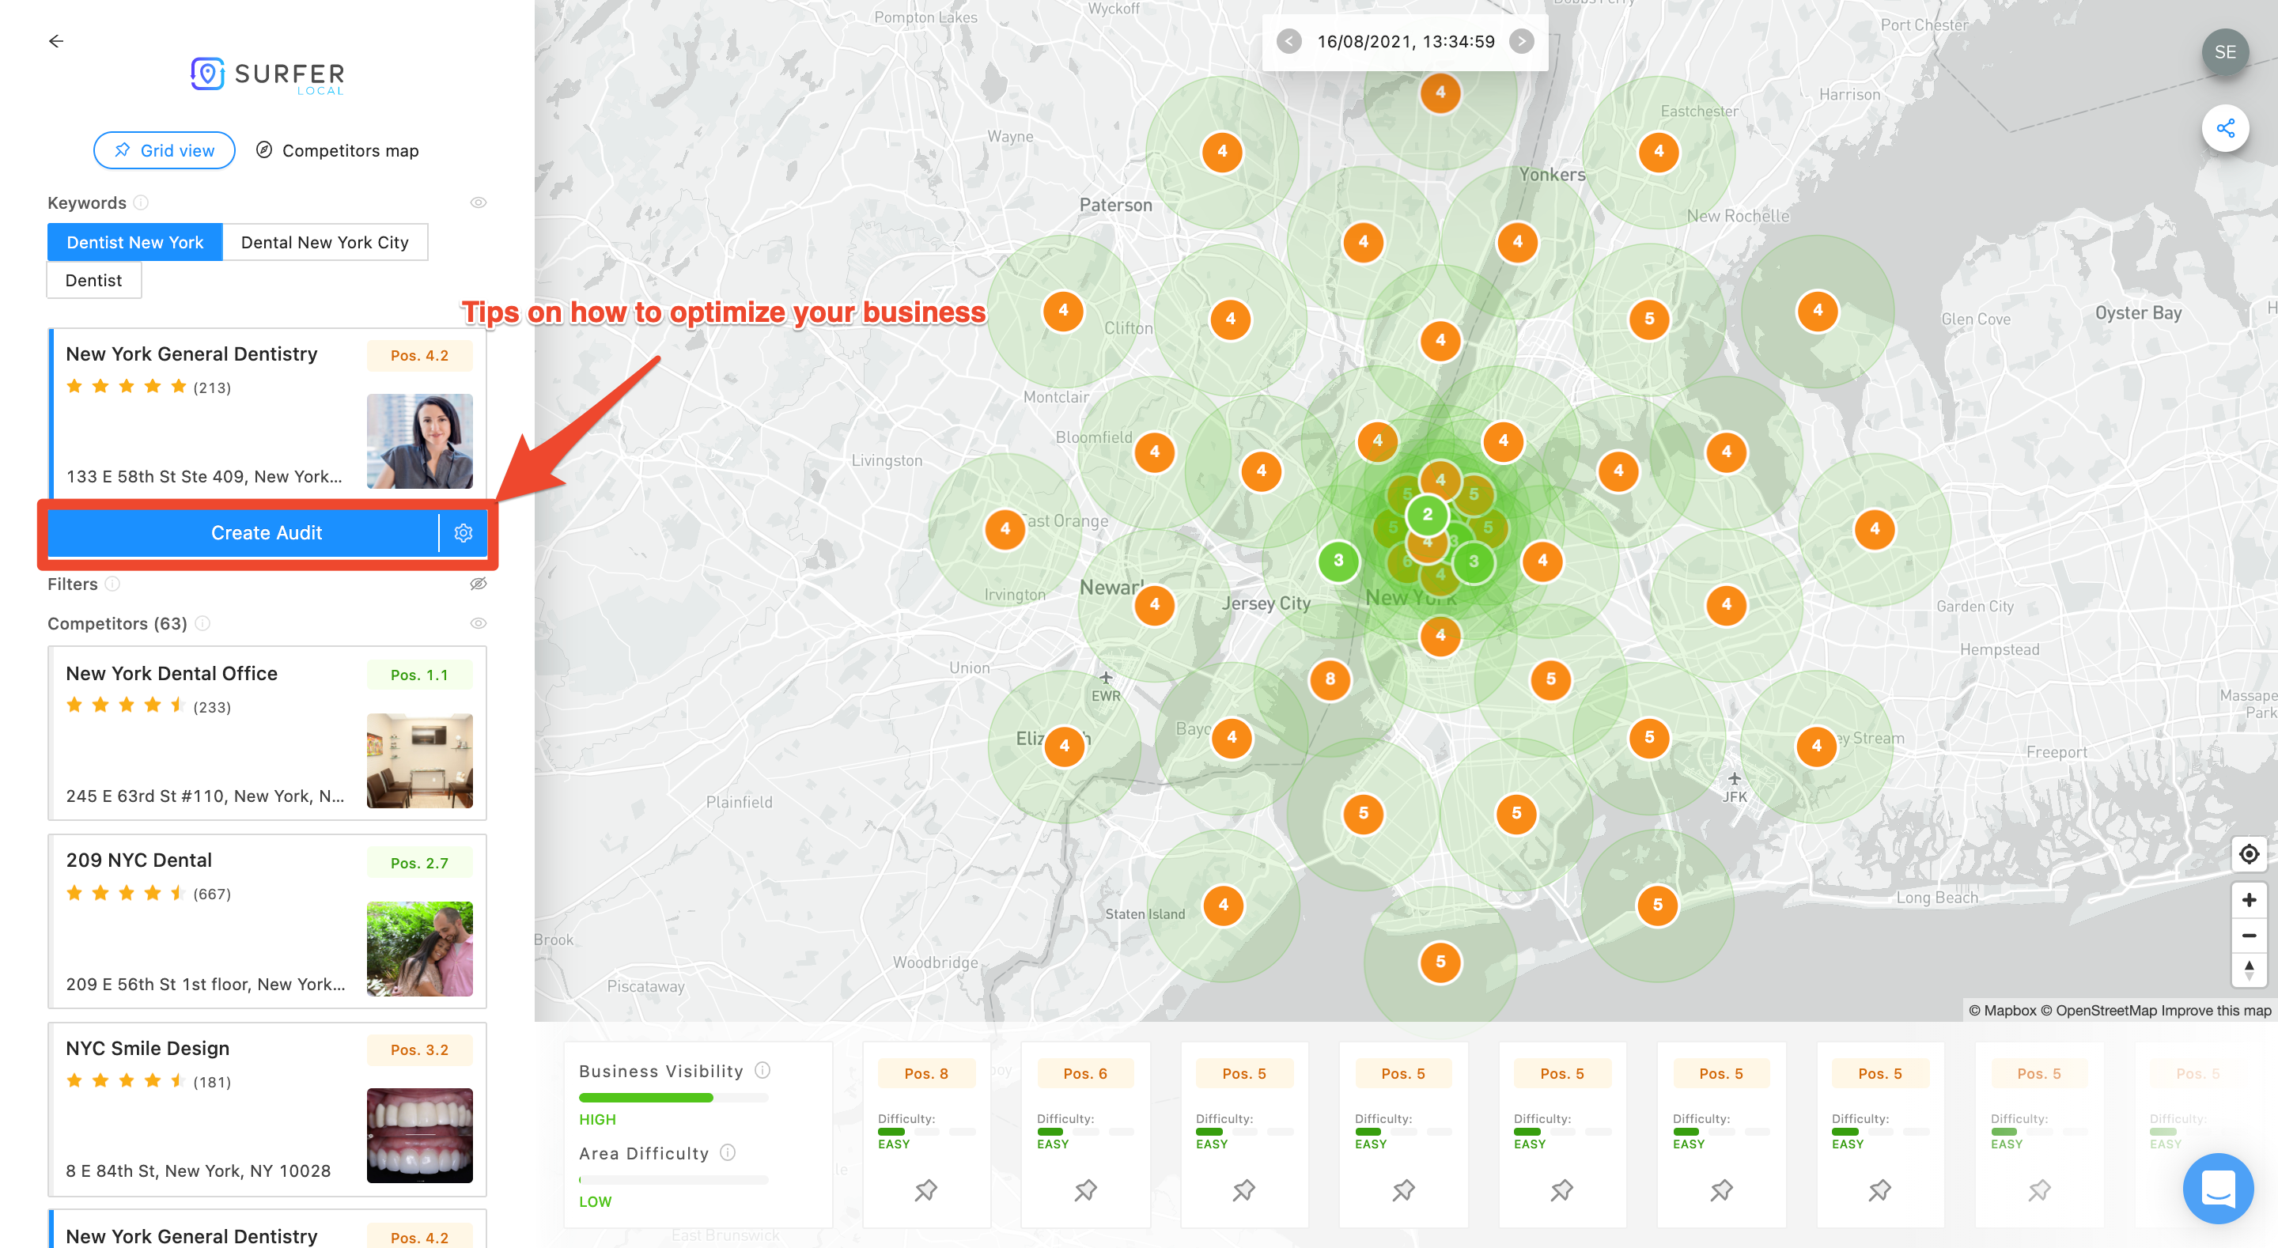The image size is (2278, 1248).
Task: Open New York General Dentistry photo thumbnail
Action: pos(419,441)
